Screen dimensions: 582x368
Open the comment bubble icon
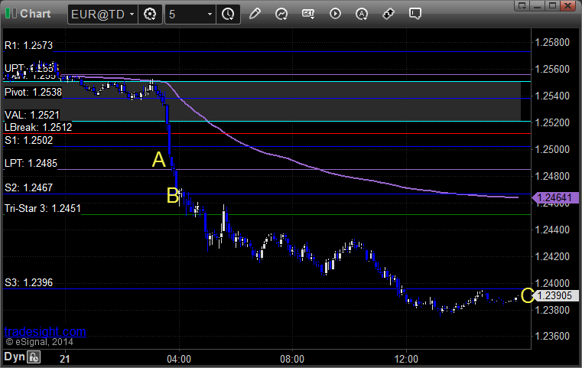point(415,14)
